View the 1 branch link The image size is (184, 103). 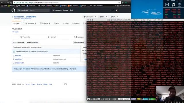click(x=52, y=37)
